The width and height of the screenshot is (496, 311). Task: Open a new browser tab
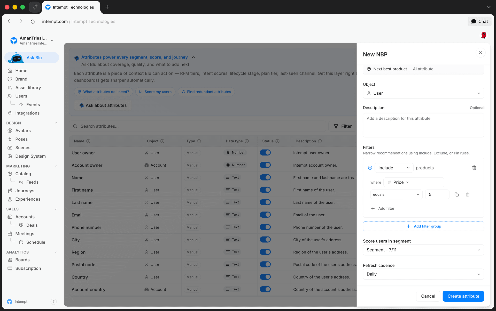[x=107, y=7]
